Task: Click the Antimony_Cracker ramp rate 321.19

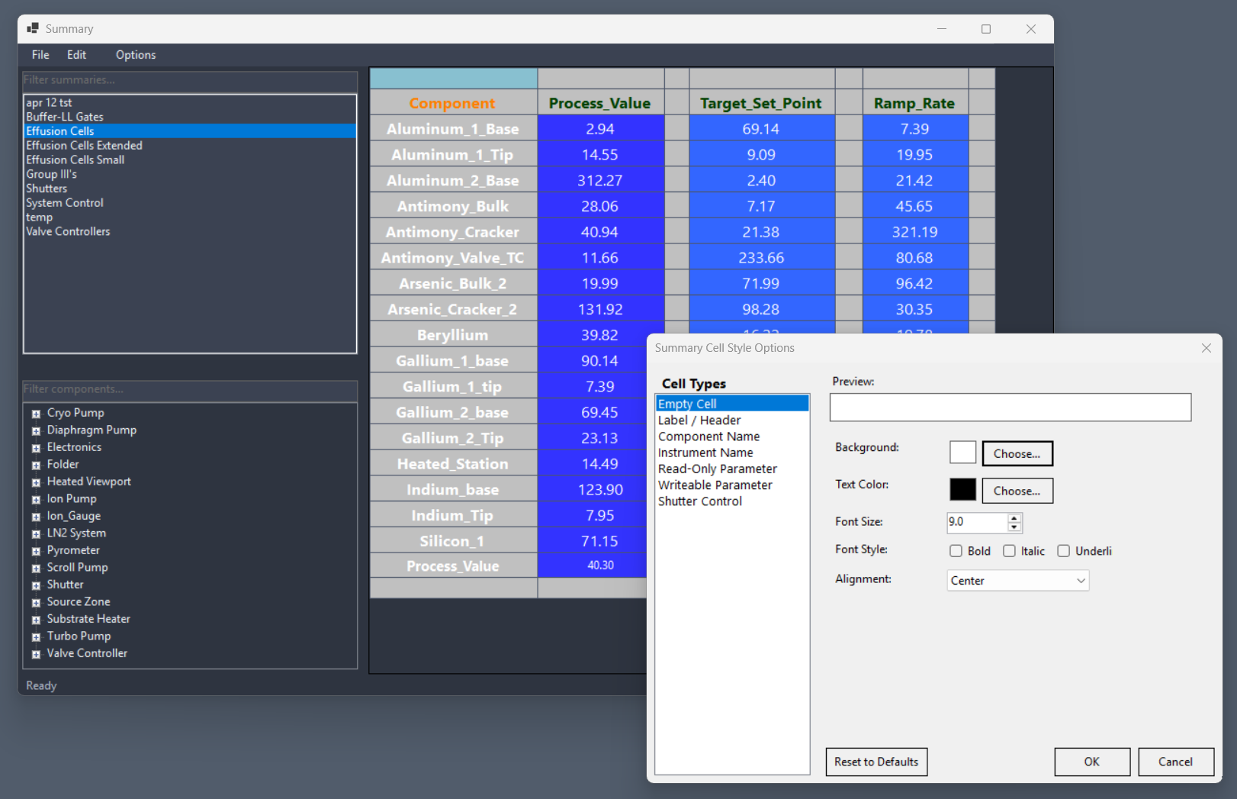Action: 914,232
